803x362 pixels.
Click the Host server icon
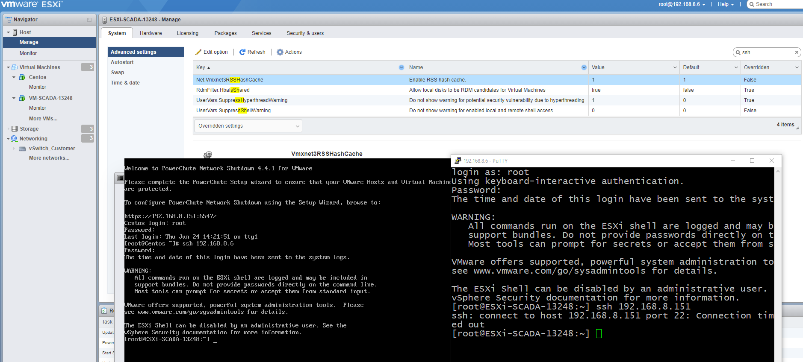click(15, 32)
